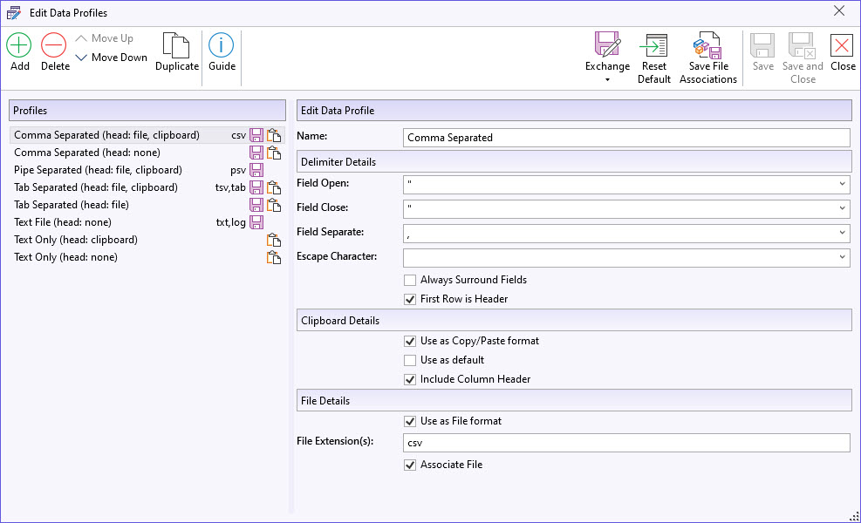Toggle Include Column Header checkbox
The width and height of the screenshot is (861, 523).
pyautogui.click(x=410, y=379)
